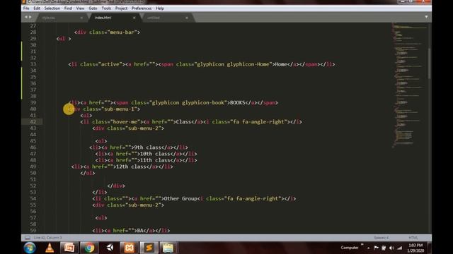
Task: Open the Spaces: 4 indentation selector
Action: [x=381, y=238]
